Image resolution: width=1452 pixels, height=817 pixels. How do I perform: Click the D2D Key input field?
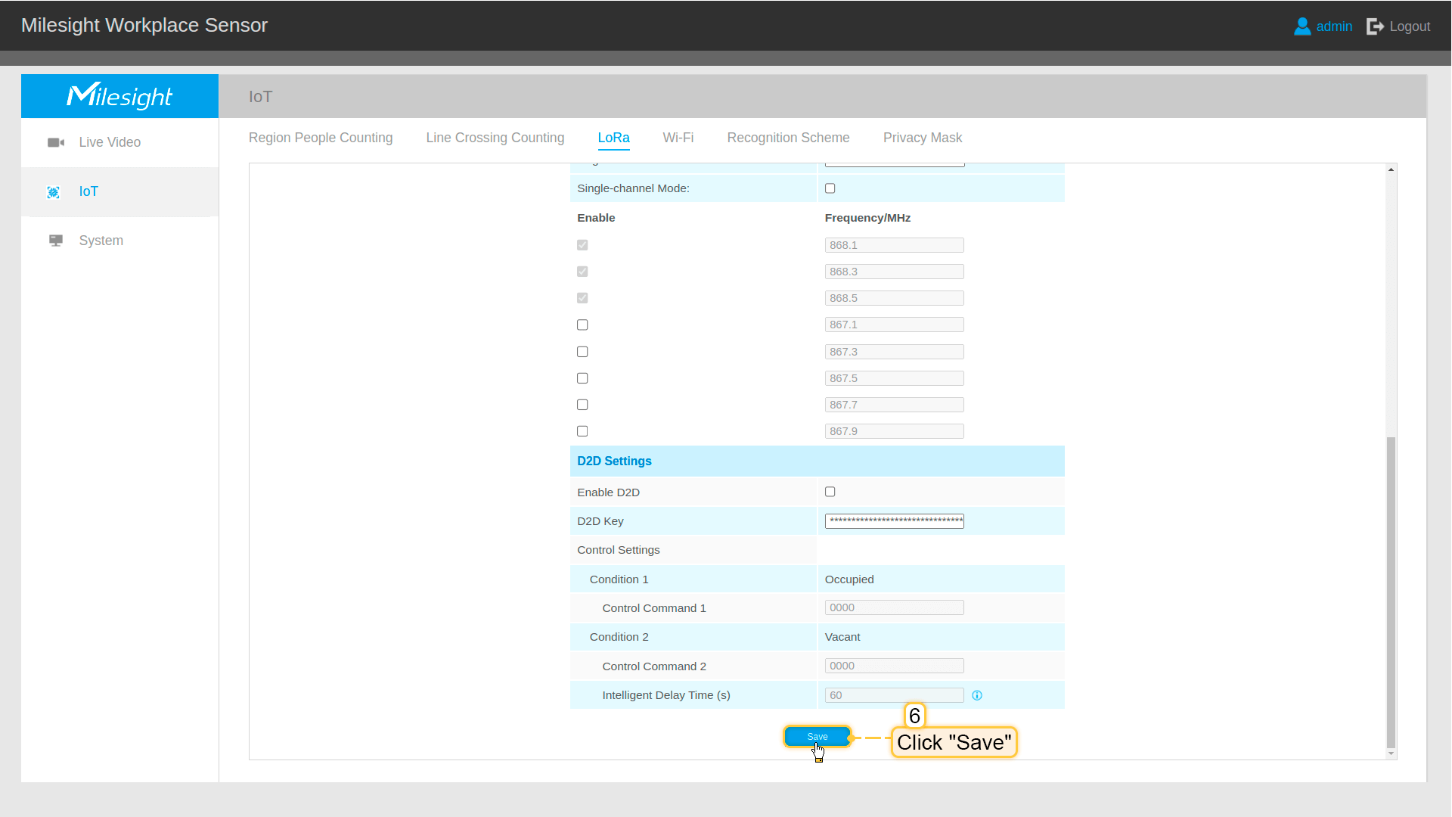(894, 520)
